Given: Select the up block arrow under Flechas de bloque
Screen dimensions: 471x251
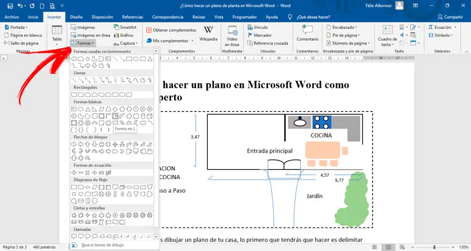Looking at the screenshot, I should 88,144.
